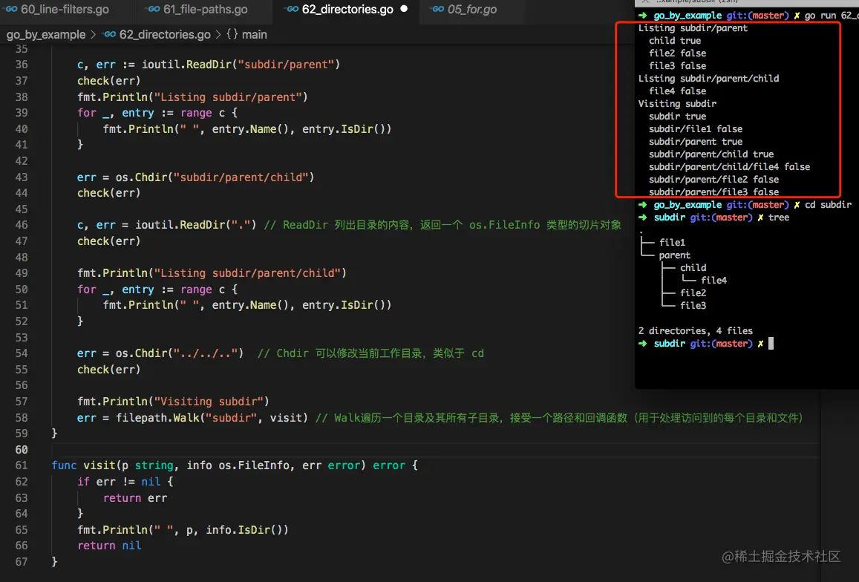This screenshot has height=582, width=859.
Task: Open 62_directories.go in the breadcrumb path
Action: (x=165, y=35)
